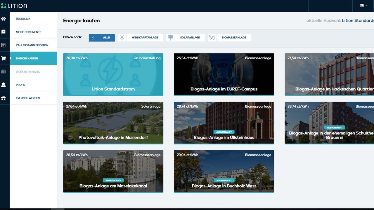Filter by Windkraftanlage
Image resolution: width=374 pixels, height=210 pixels.
[x=140, y=38]
